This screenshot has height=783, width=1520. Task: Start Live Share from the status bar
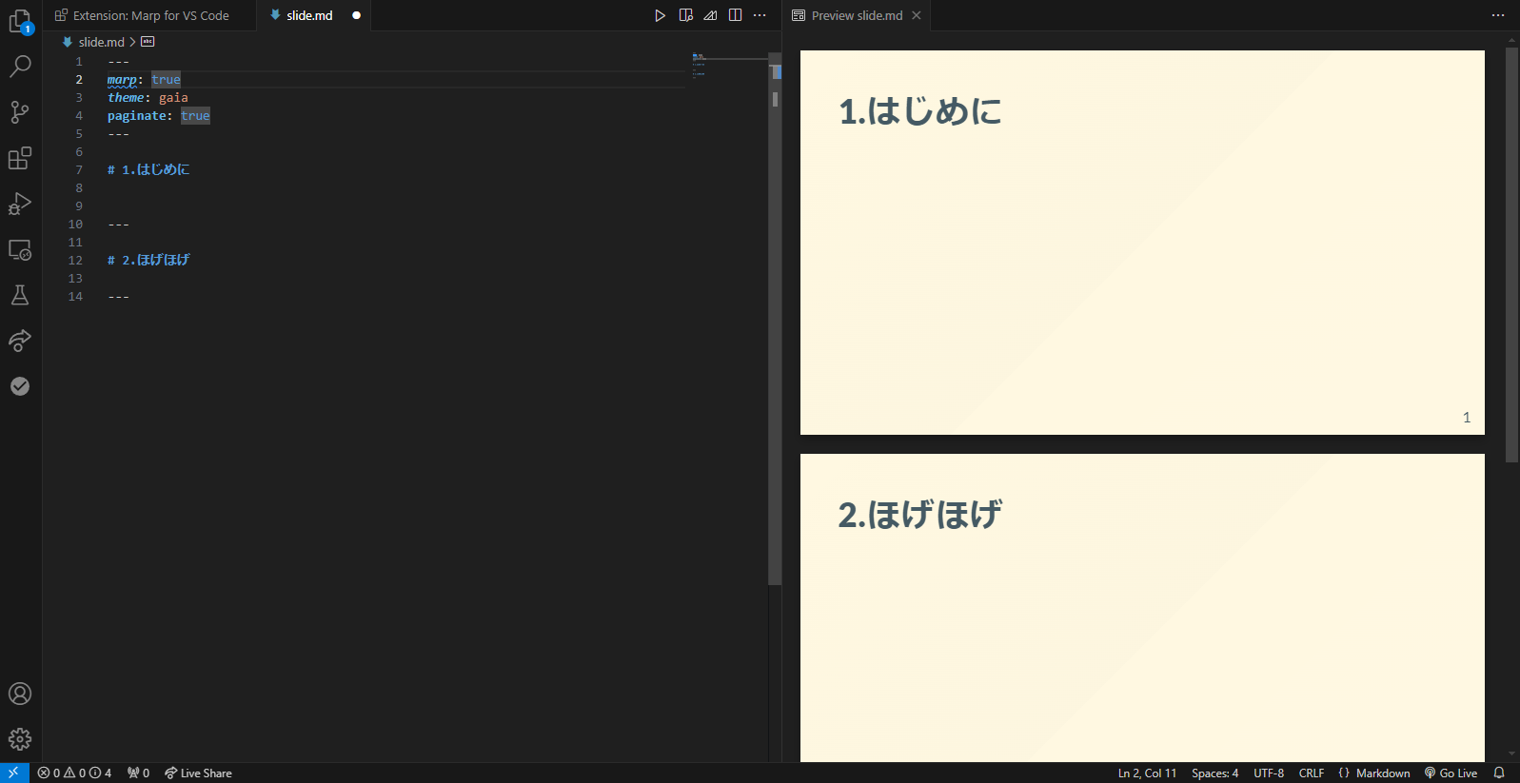198,773
